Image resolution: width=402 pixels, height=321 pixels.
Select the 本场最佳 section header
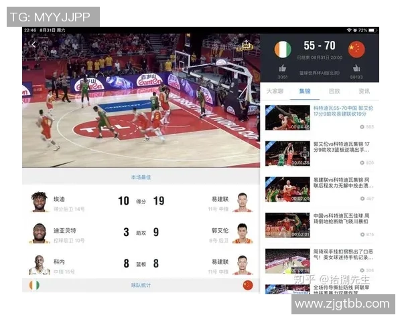click(x=141, y=177)
